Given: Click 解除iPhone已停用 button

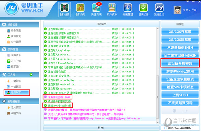Looking at the screenshot, I should click(180, 71).
